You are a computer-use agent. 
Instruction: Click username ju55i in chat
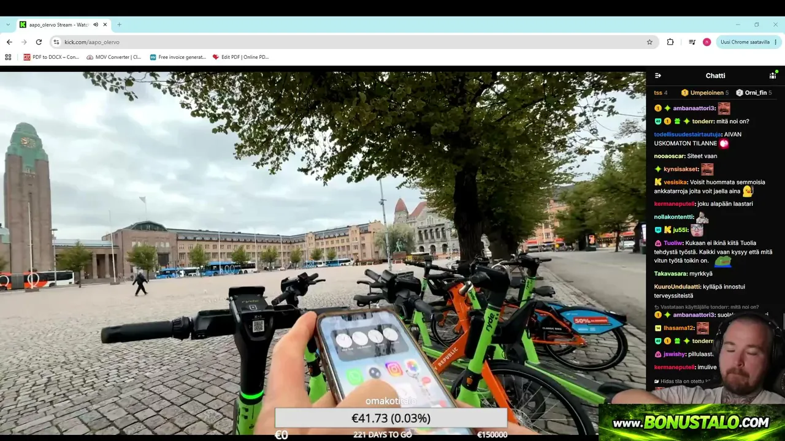(680, 230)
